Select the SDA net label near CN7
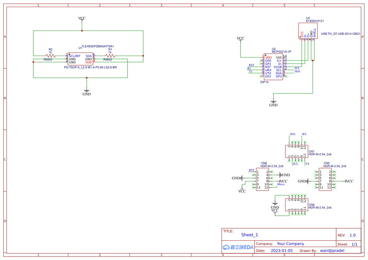 click(x=292, y=134)
